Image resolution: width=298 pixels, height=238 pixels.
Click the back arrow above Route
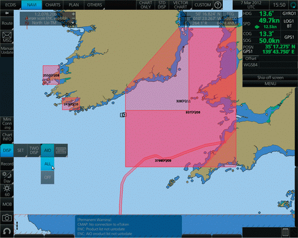(x=7, y=13)
